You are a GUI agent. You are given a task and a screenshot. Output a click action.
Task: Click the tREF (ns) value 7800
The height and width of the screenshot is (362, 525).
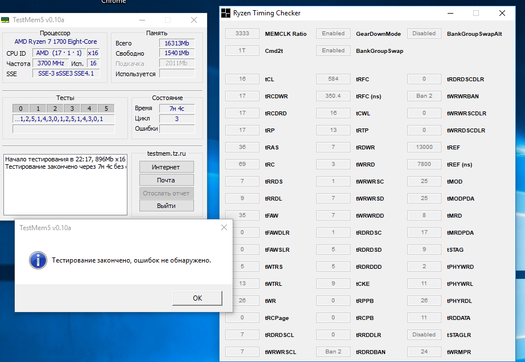424,164
